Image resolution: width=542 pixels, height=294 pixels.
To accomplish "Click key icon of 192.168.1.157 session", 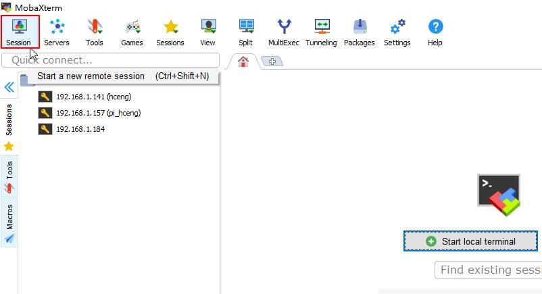I will point(45,113).
